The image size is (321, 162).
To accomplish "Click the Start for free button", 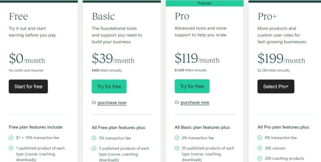I will point(28,87).
